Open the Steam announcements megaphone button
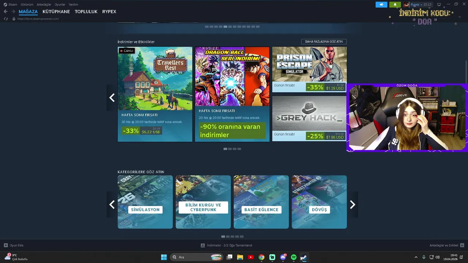The width and height of the screenshot is (468, 263). pyautogui.click(x=381, y=5)
